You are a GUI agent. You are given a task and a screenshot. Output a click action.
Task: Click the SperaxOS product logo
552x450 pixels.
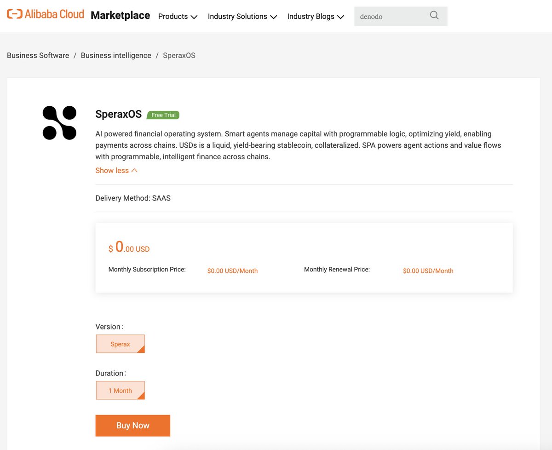[x=59, y=123]
